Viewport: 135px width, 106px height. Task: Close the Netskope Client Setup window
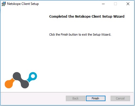click(x=128, y=4)
